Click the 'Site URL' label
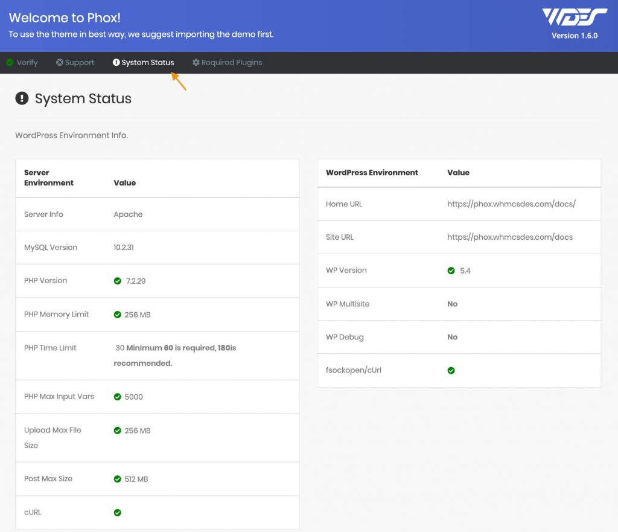The image size is (618, 532). (340, 237)
